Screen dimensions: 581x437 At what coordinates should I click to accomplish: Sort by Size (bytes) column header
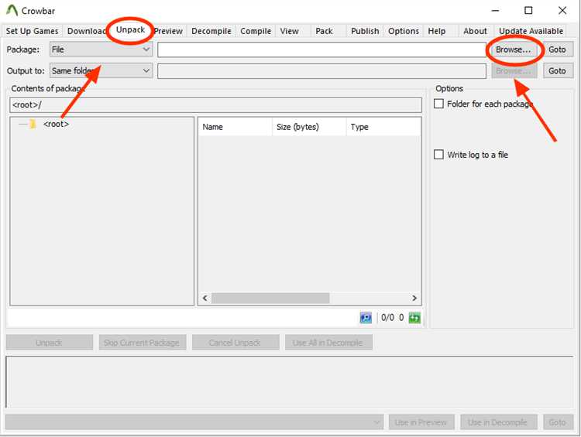point(309,127)
